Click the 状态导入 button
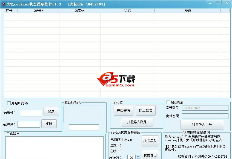The image size is (232, 159). click(150, 141)
